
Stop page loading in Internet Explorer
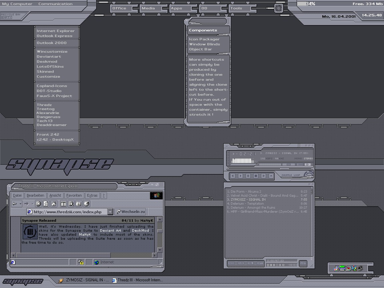[x=38, y=204]
